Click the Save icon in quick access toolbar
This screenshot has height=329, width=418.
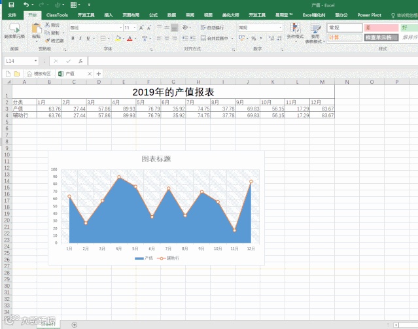coord(11,5)
